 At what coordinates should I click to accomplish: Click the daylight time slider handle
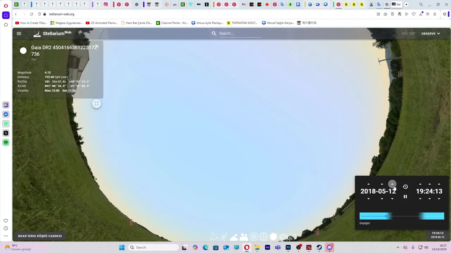pos(387,216)
